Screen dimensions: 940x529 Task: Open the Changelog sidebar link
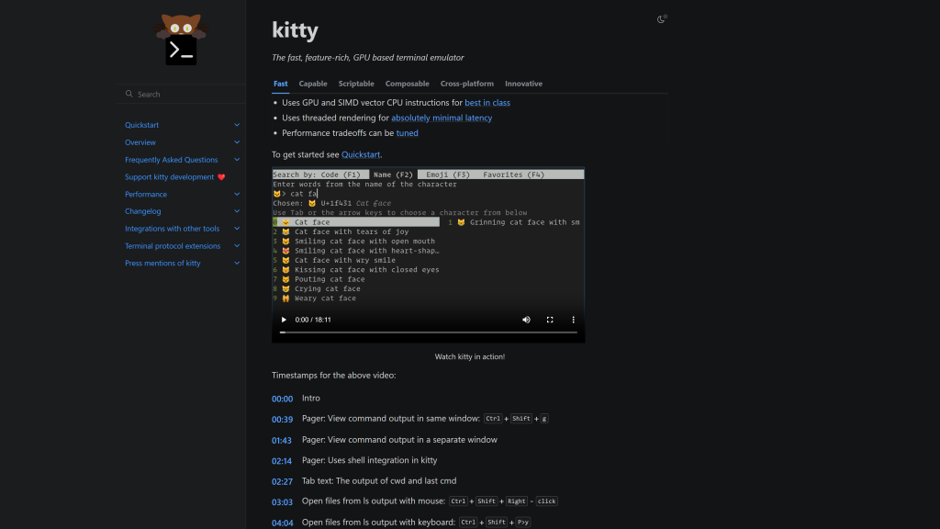tap(142, 211)
